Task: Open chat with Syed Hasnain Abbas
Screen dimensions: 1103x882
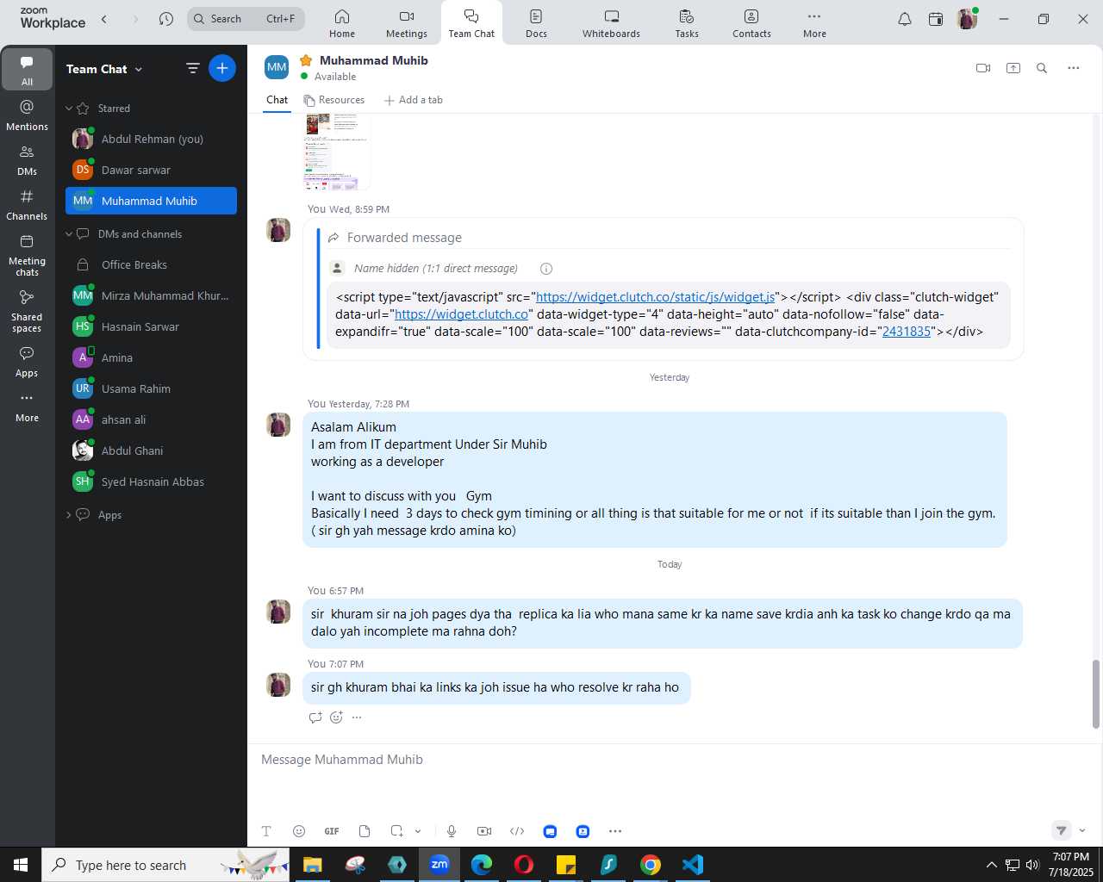Action: [151, 482]
